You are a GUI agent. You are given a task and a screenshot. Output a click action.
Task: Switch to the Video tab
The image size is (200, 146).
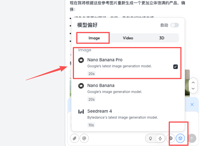click(x=128, y=38)
